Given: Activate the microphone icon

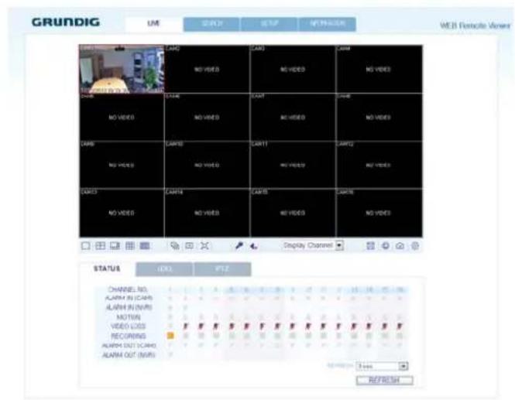Looking at the screenshot, I should tap(239, 246).
